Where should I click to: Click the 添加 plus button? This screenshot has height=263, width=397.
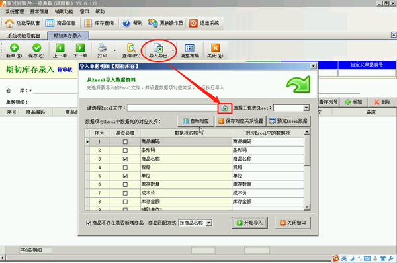tap(354, 102)
